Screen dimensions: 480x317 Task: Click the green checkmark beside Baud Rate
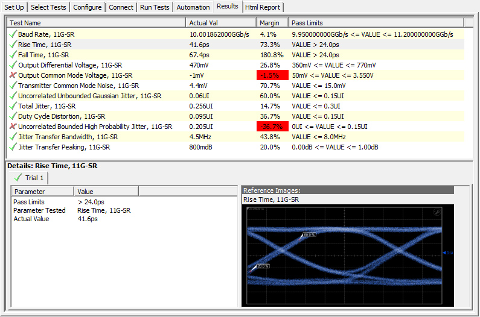[x=13, y=34]
